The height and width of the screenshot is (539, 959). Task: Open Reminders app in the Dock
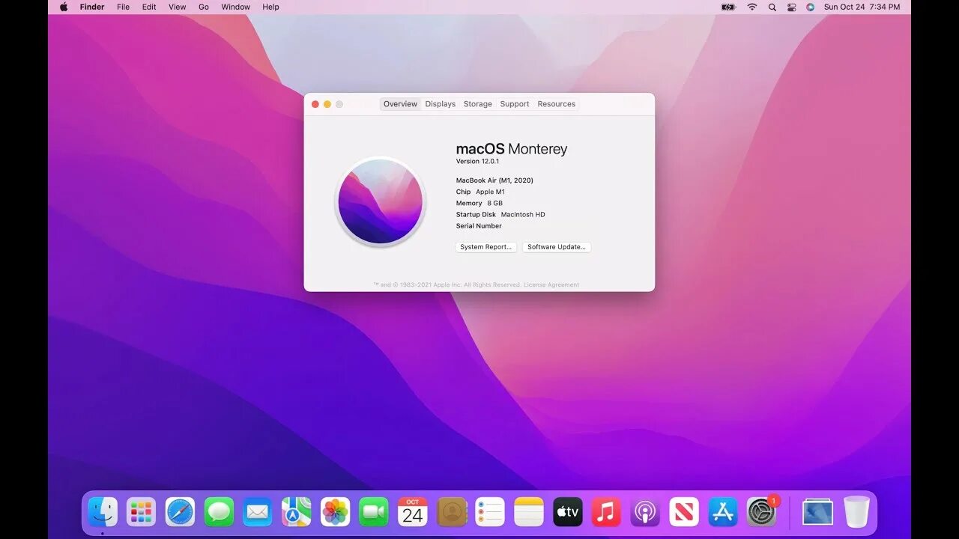click(x=490, y=512)
